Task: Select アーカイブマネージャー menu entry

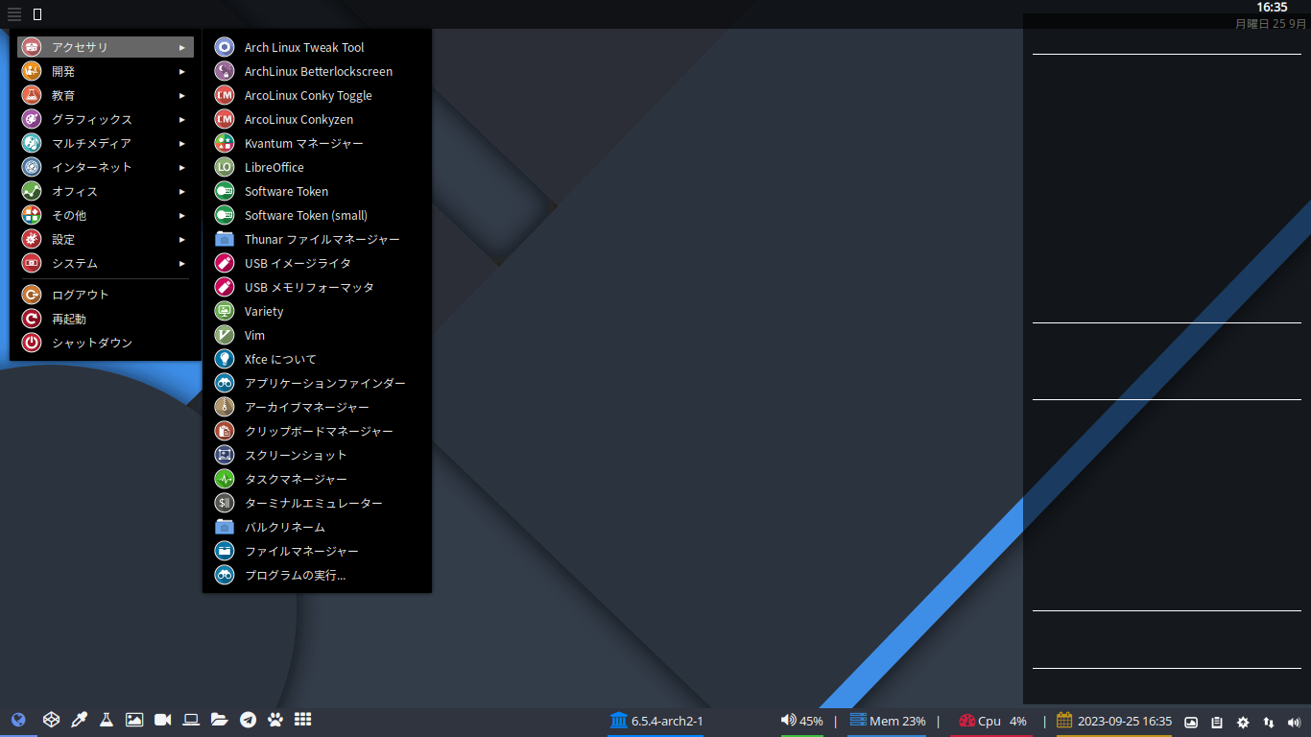Action: 317,407
